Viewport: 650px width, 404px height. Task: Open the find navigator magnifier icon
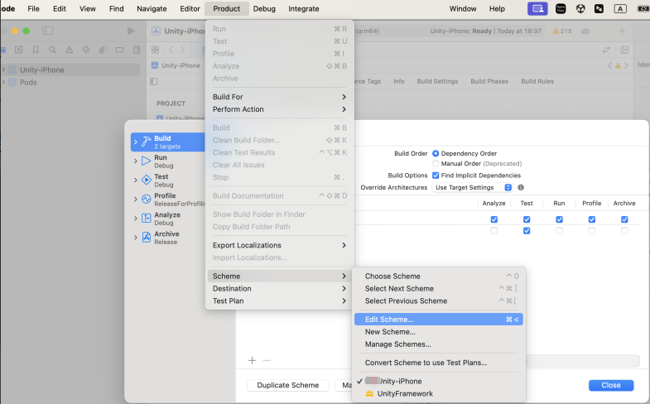coord(52,50)
